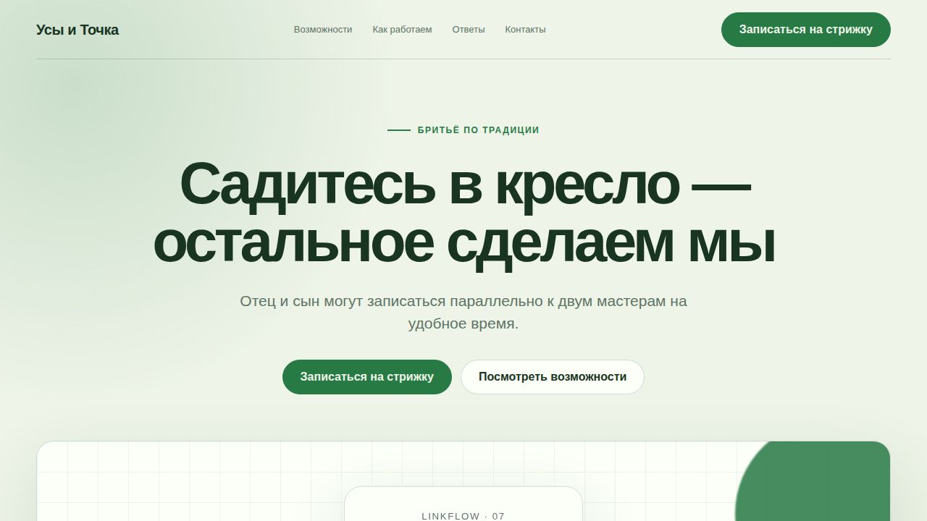Click the paragraph starting with Отец и сын
927x521 pixels.
point(463,312)
